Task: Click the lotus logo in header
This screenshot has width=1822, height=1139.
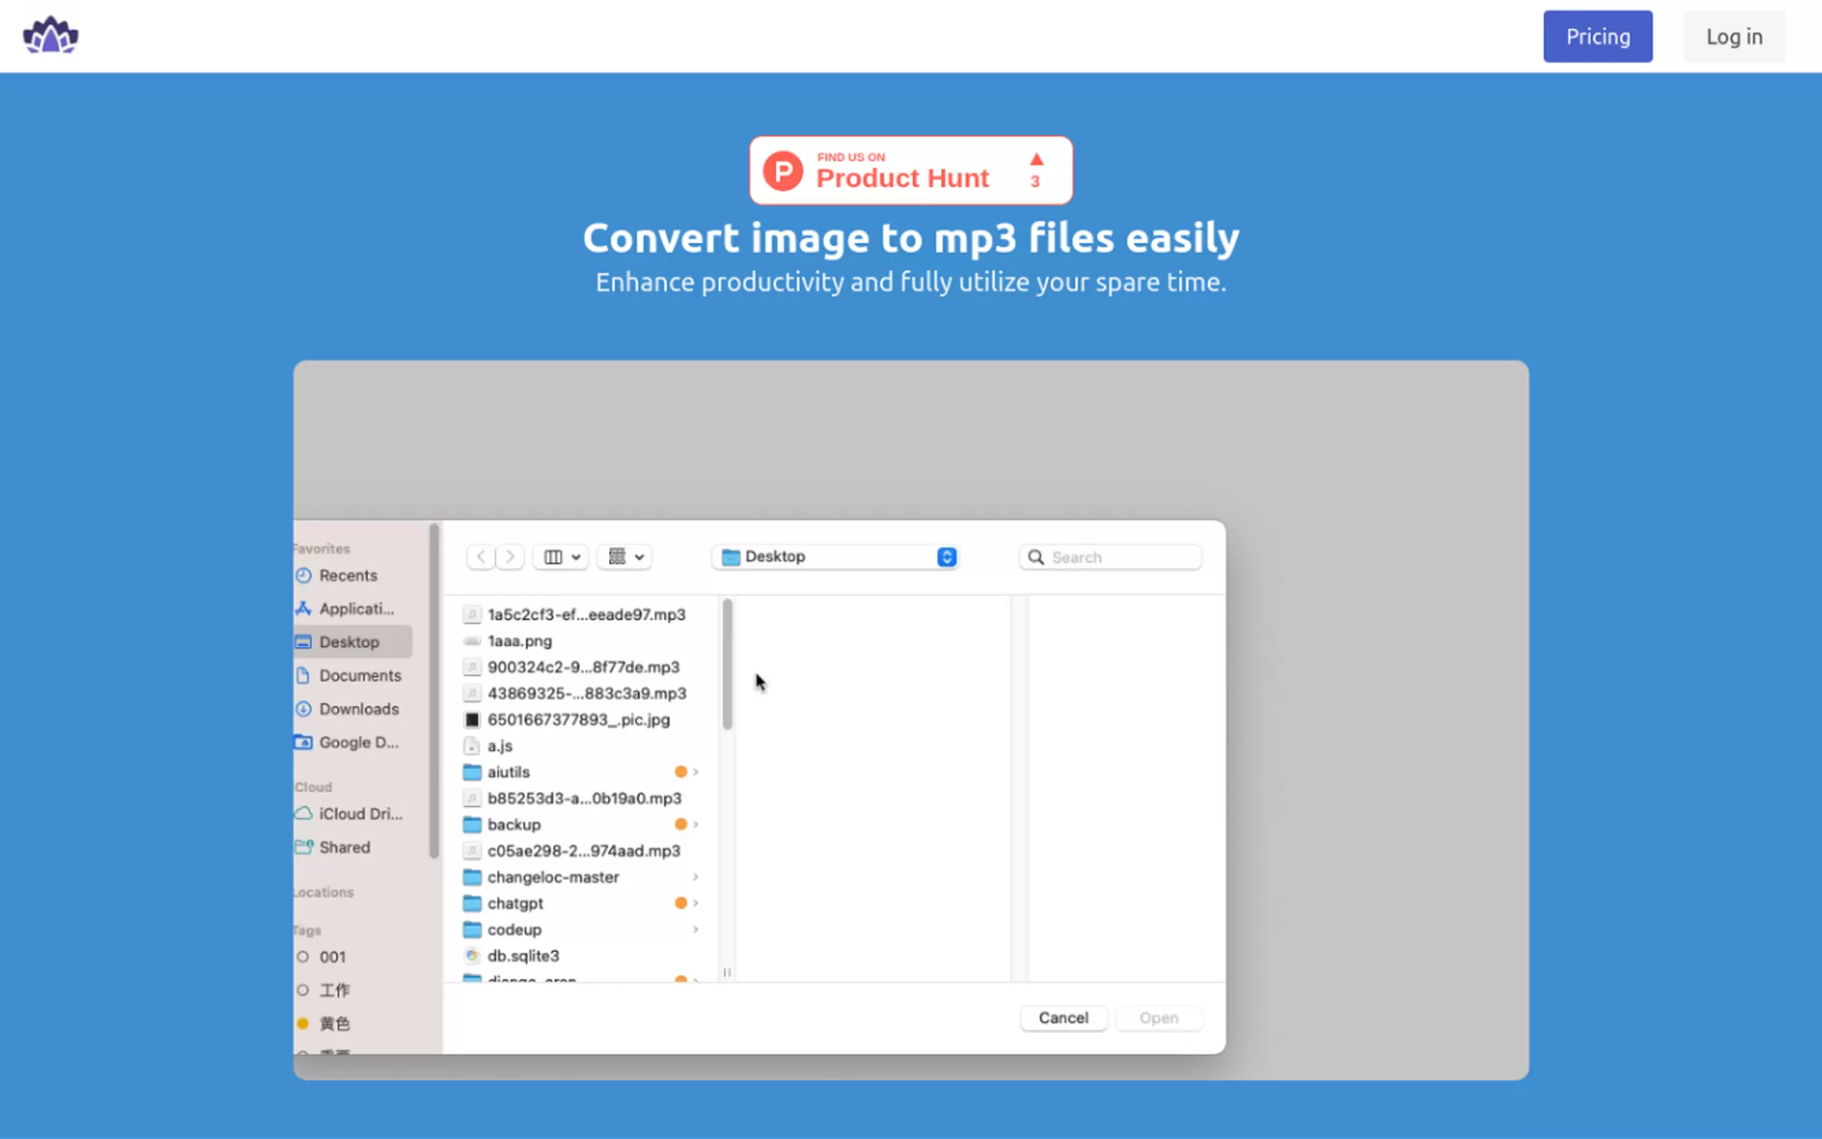Action: point(50,35)
